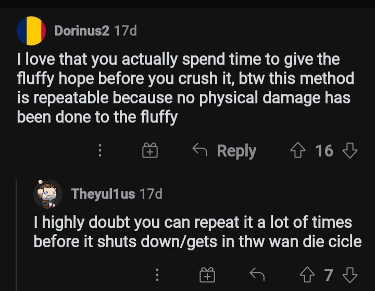The height and width of the screenshot is (291, 375).
Task: Give an award to Dorinus2's comment
Action: [150, 150]
